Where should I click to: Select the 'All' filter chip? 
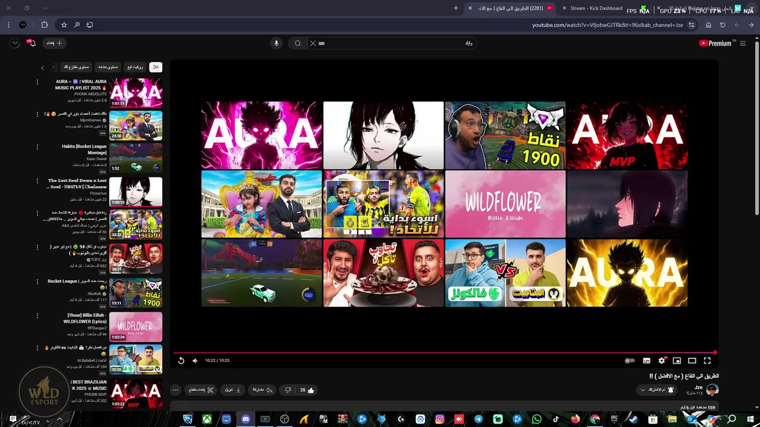(x=156, y=67)
